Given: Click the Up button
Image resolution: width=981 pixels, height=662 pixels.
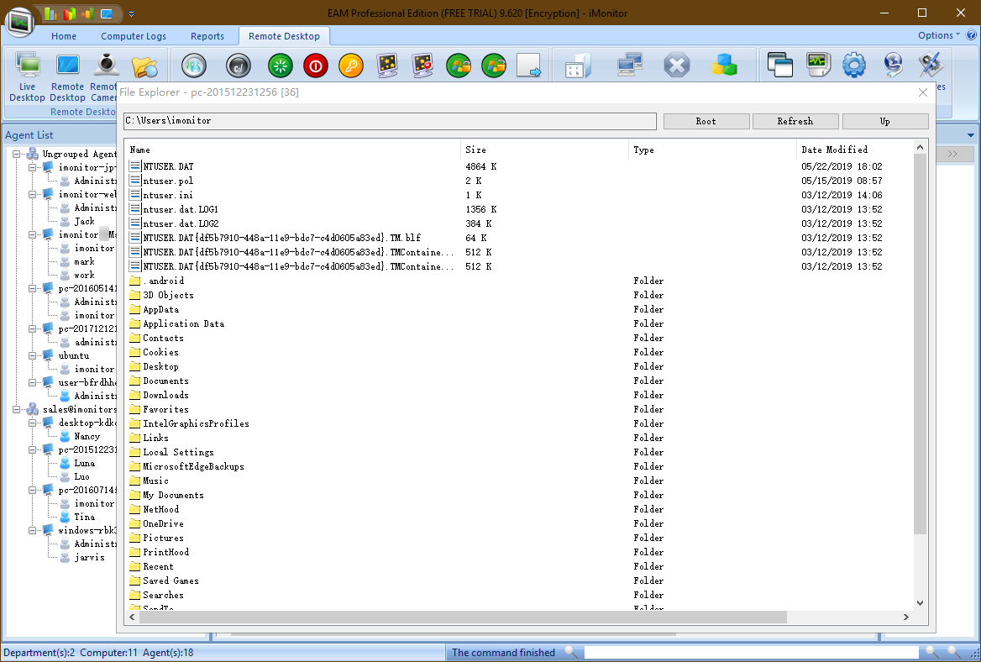Looking at the screenshot, I should (884, 121).
